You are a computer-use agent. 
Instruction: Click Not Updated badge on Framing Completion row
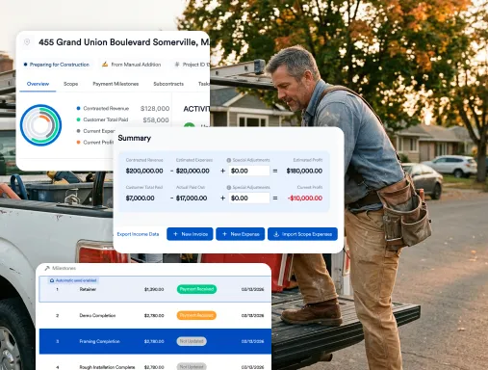tap(192, 341)
